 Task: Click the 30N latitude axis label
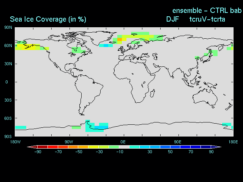(x=8, y=64)
